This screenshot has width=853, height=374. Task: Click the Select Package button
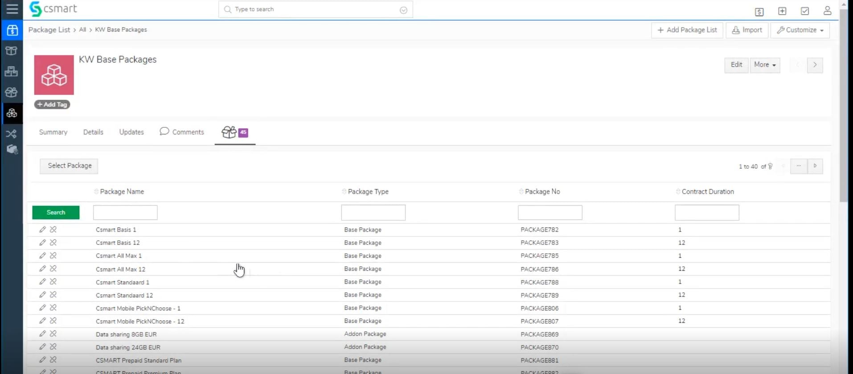[69, 166]
